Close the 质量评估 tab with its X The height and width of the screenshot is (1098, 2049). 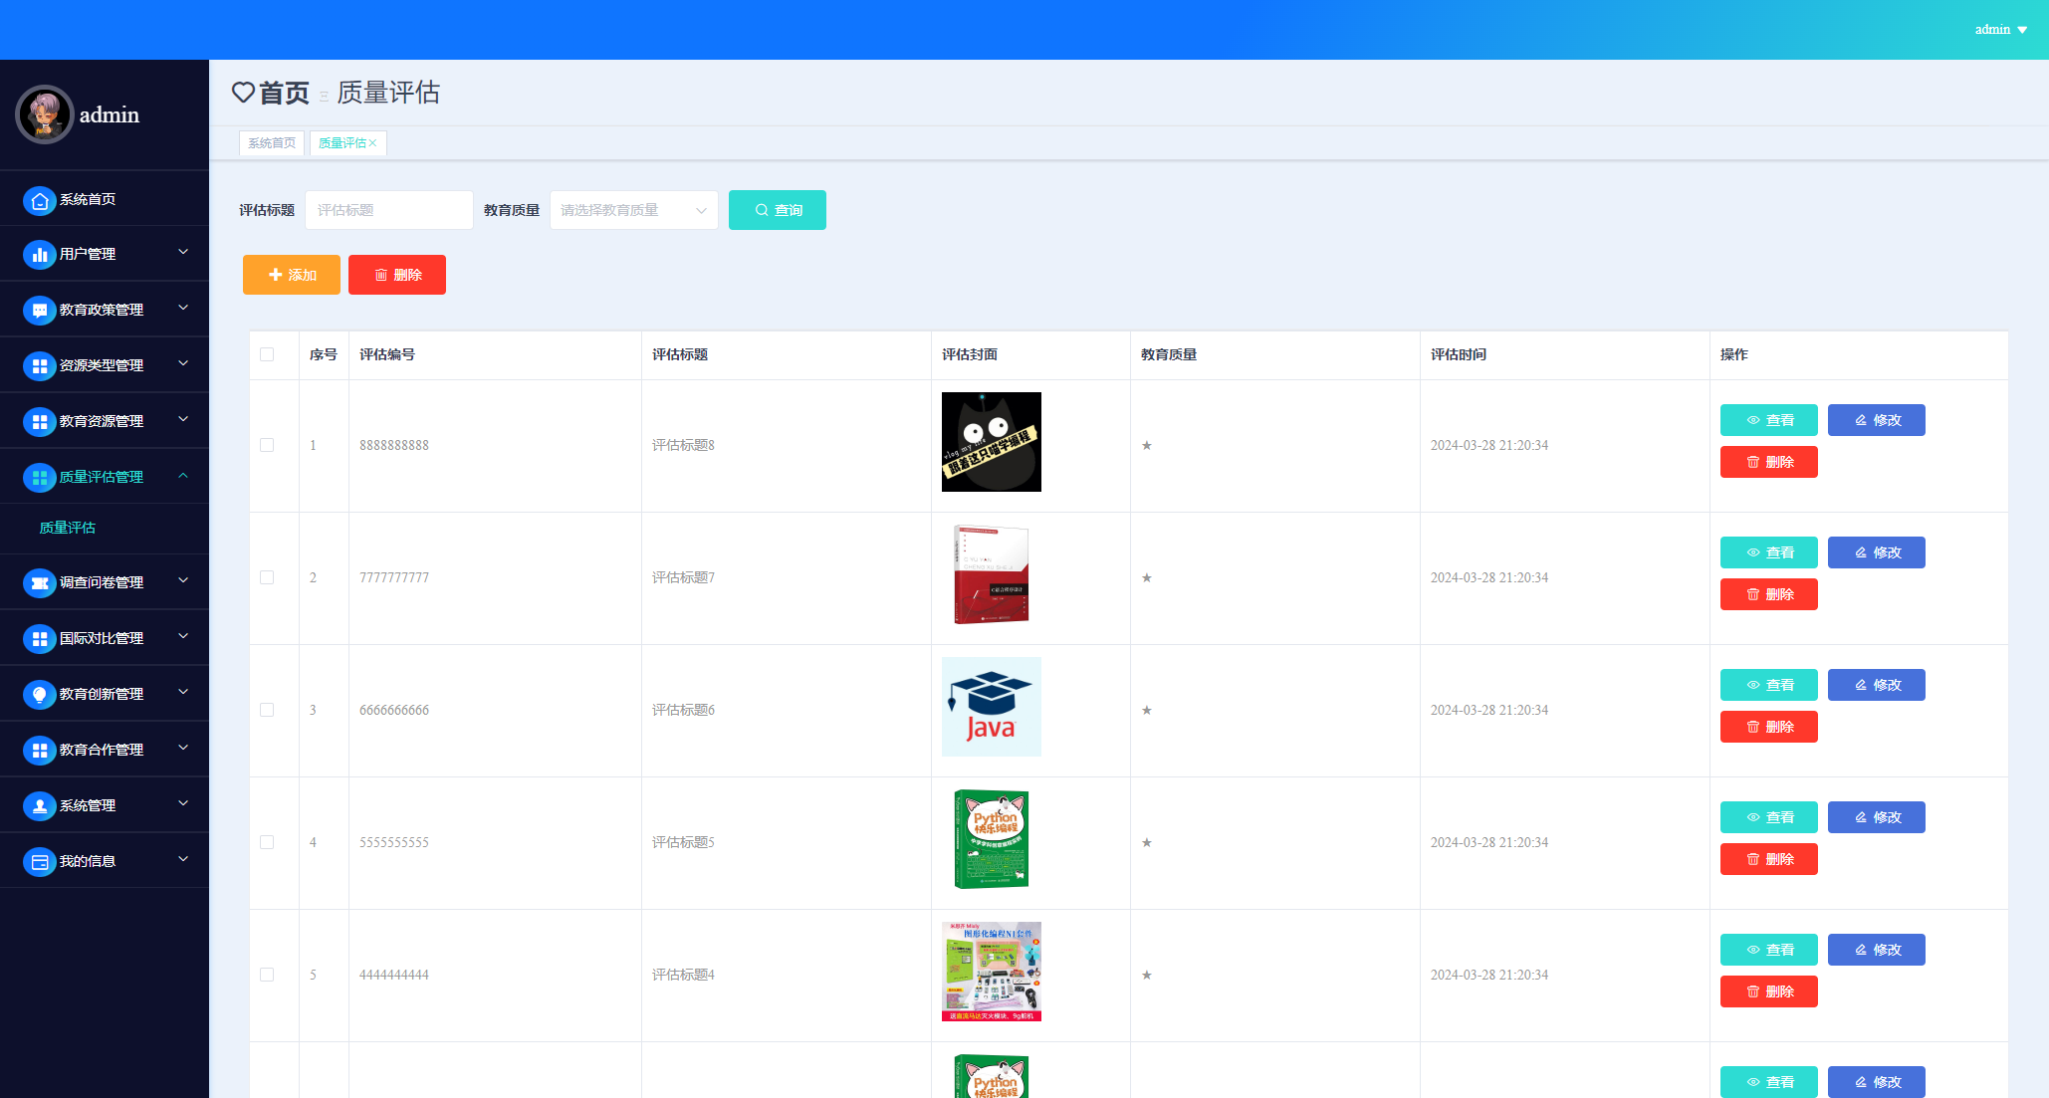tap(373, 143)
